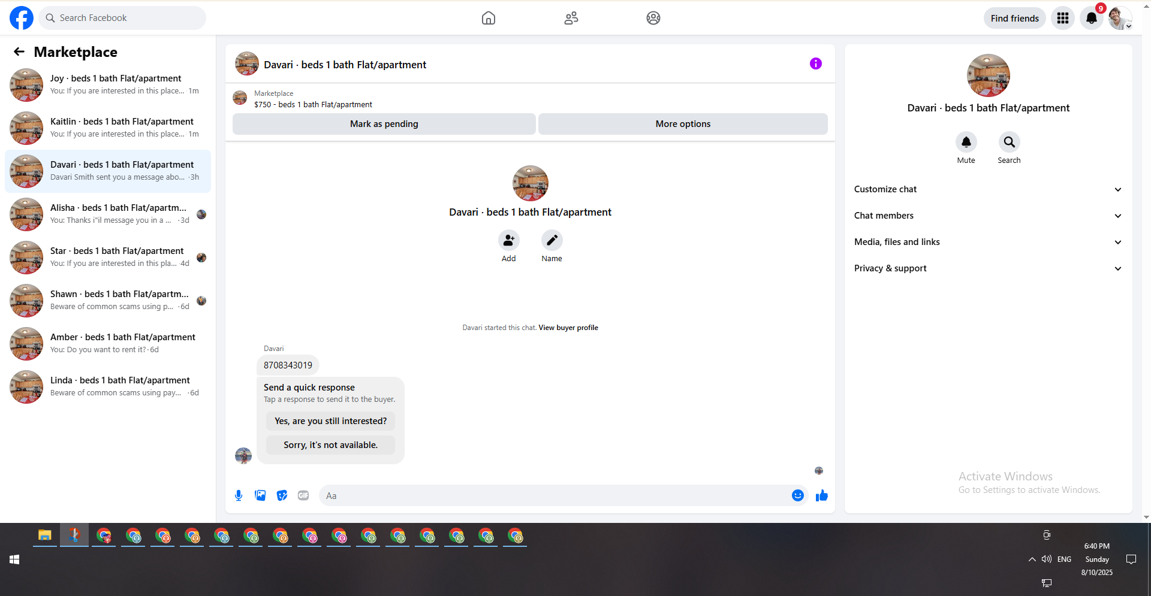Click the ENG language indicator in taskbar
Viewport: 1151px width, 596px height.
pyautogui.click(x=1064, y=559)
